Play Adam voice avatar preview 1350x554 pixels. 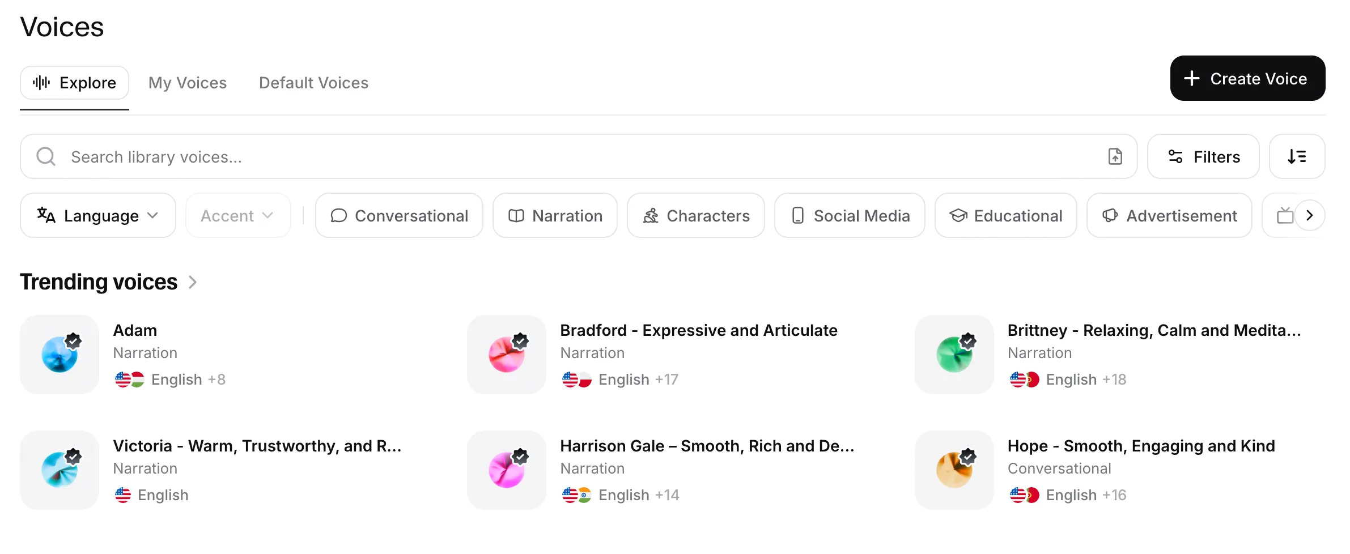click(x=60, y=355)
